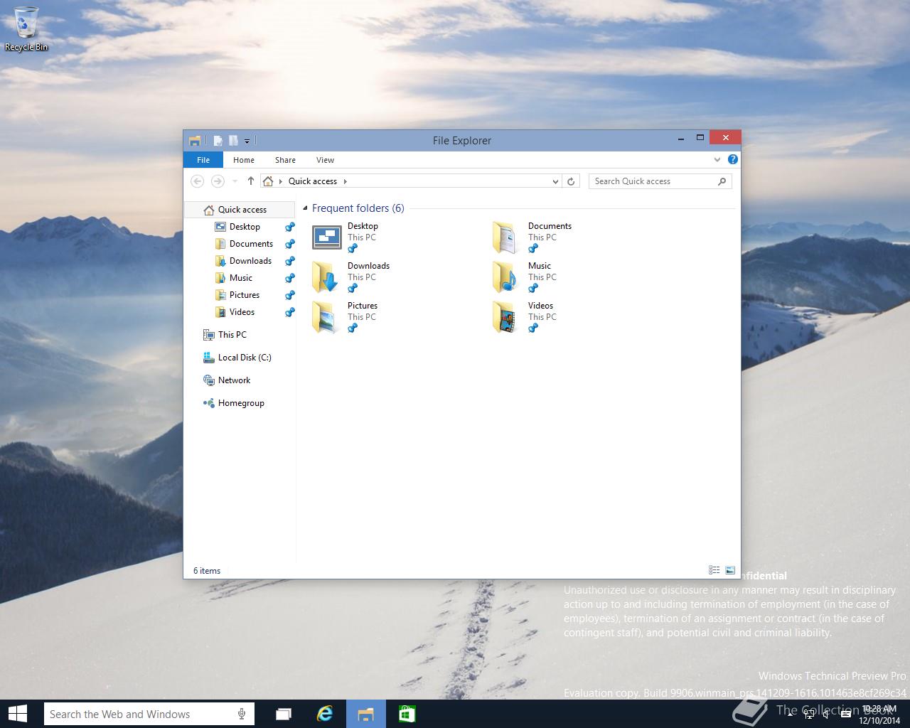Open the recent locations dropdown arrow
This screenshot has width=910, height=728.
(x=235, y=181)
